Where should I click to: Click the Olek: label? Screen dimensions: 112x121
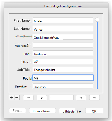[25, 62]
